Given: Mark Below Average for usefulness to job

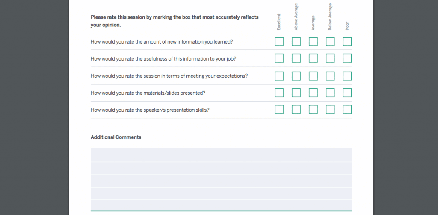Looking at the screenshot, I should (330, 58).
